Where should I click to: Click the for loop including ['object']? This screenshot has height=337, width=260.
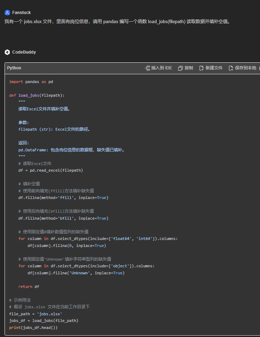click(87, 266)
